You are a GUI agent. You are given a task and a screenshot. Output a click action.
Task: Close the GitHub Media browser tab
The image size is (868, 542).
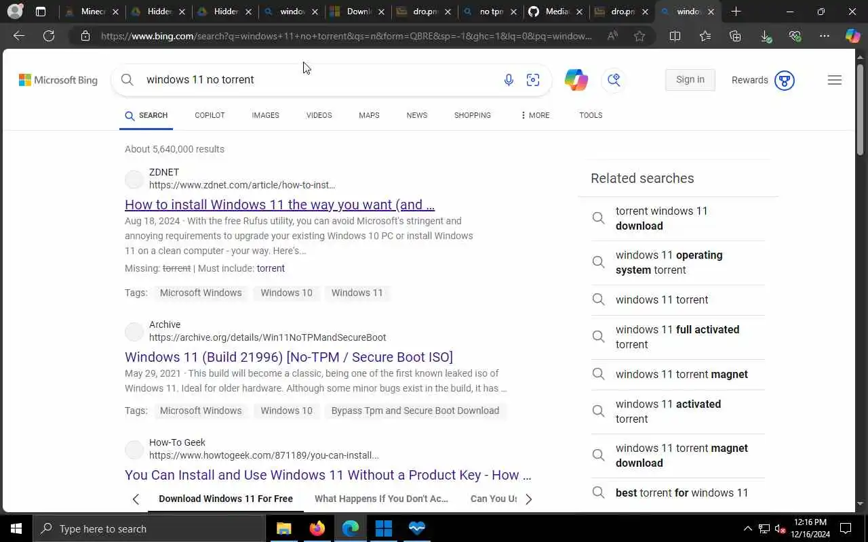point(580,12)
